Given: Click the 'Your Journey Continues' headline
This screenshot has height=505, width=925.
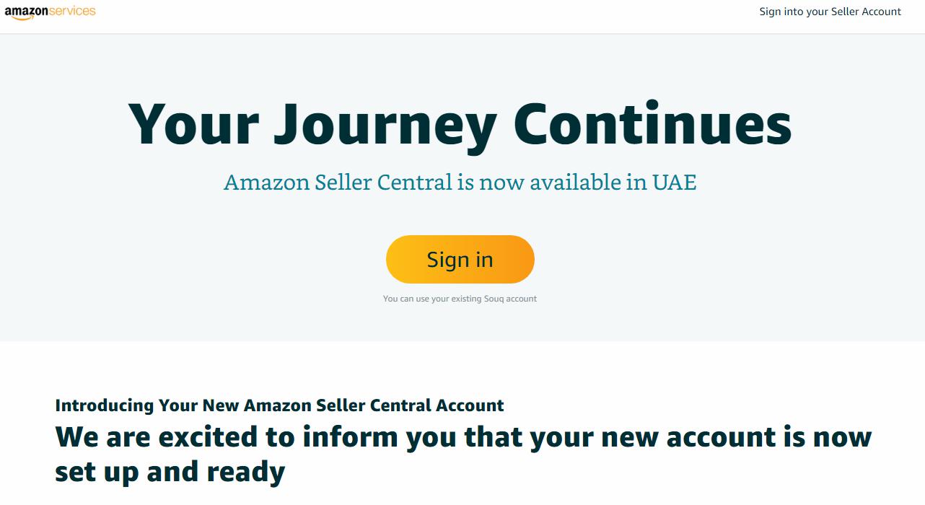Looking at the screenshot, I should coord(460,124).
